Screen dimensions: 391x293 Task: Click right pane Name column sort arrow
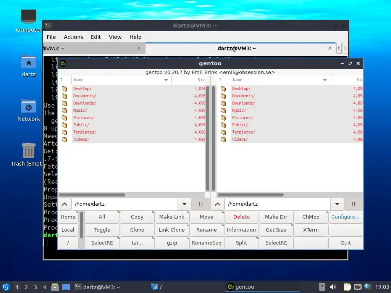click(325, 80)
